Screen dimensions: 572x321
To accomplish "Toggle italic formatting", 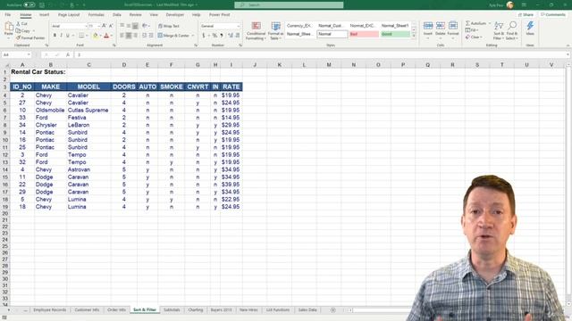I will [61, 36].
